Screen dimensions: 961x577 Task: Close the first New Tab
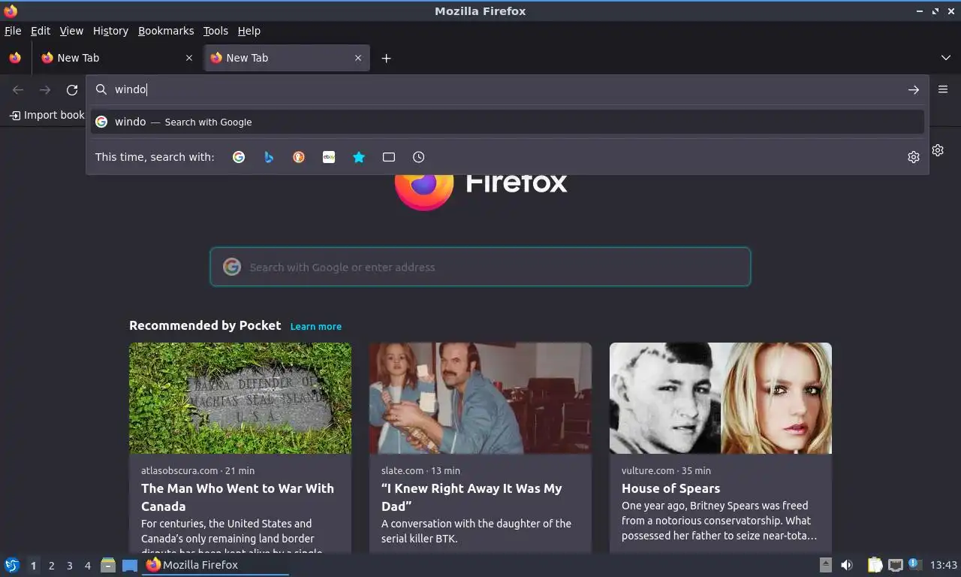[x=189, y=58]
